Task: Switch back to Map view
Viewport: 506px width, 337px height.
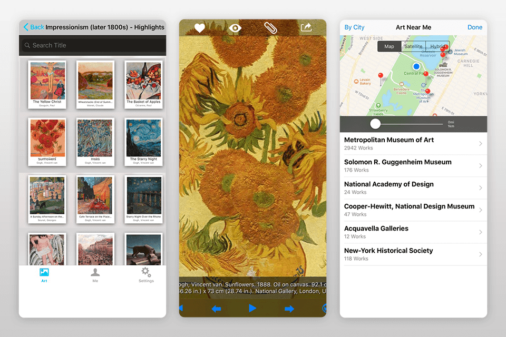Action: 389,46
